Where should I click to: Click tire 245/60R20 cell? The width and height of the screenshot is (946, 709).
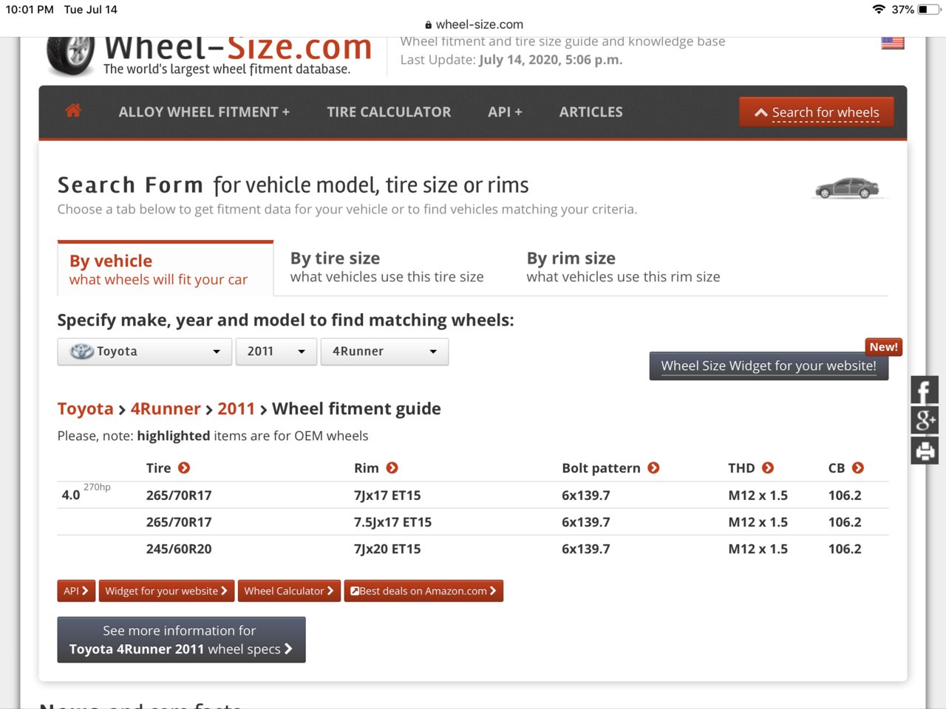tap(179, 549)
